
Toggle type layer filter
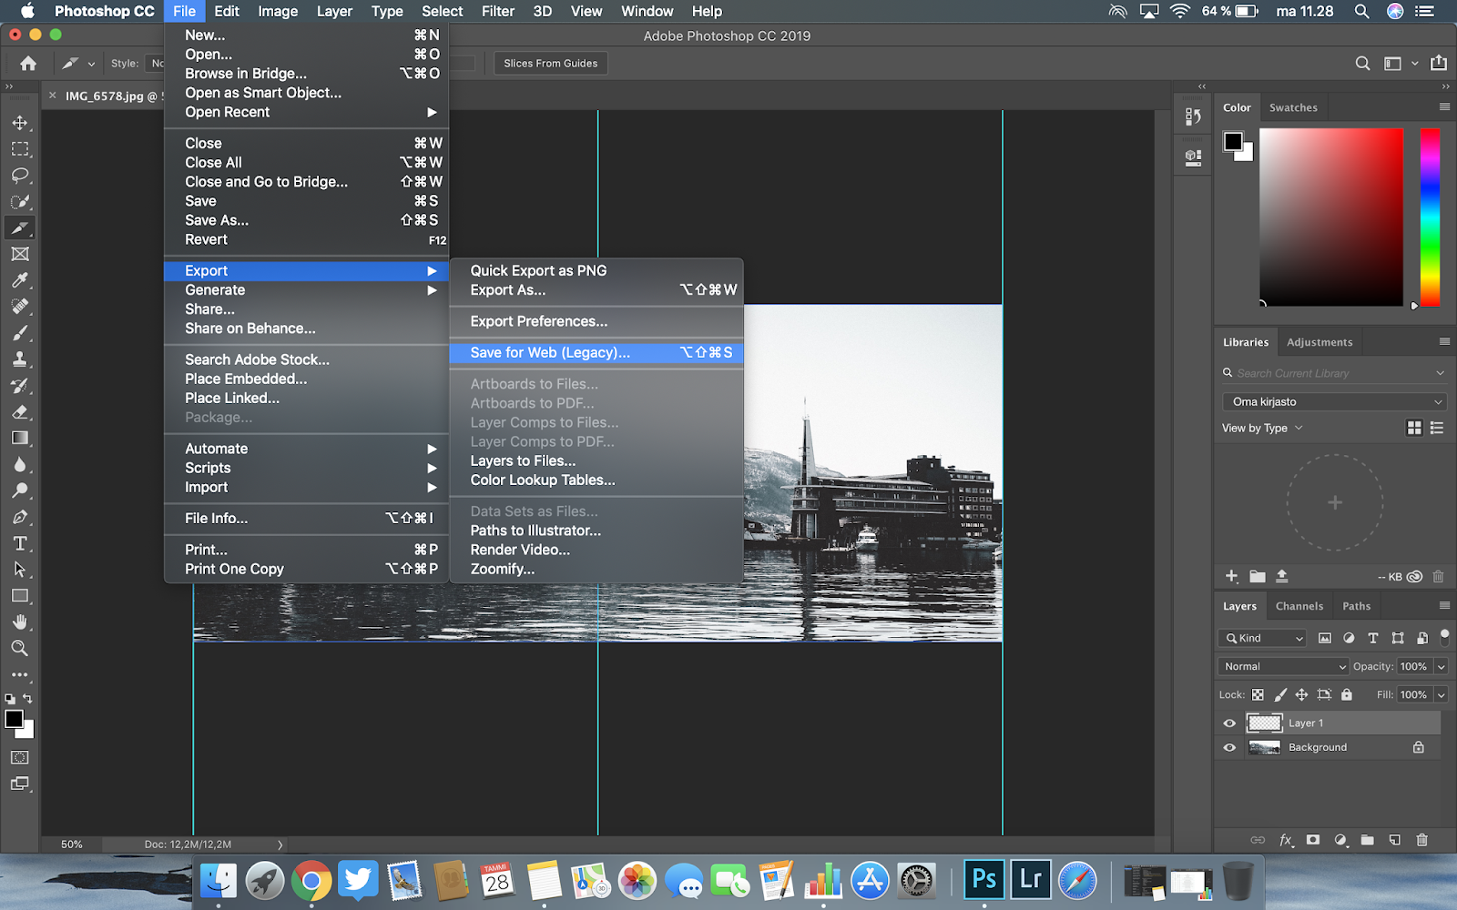click(1373, 638)
